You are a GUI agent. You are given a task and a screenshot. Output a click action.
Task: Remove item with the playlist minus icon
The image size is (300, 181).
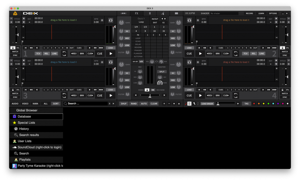tap(169, 104)
